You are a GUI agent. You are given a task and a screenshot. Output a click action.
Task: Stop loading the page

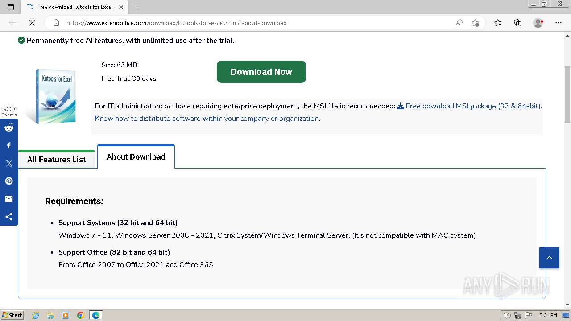(32, 23)
